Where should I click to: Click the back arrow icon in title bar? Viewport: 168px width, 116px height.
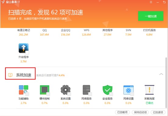coord(164,2)
